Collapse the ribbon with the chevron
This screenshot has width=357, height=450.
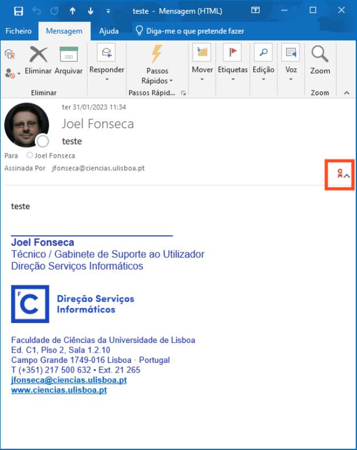348,93
